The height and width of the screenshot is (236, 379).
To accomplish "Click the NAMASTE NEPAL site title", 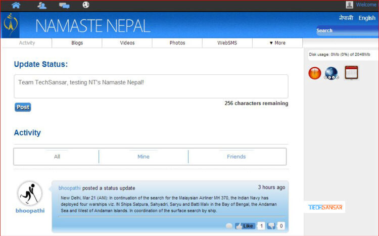I will click(93, 26).
